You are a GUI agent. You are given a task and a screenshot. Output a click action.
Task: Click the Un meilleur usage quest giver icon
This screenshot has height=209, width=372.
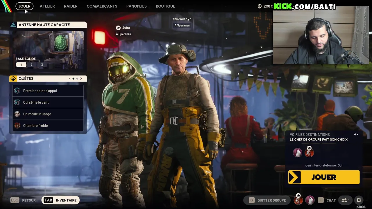(x=17, y=114)
